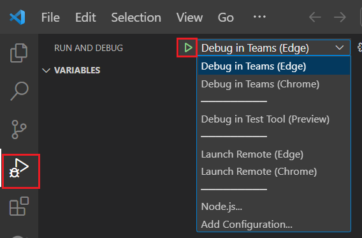The width and height of the screenshot is (362, 238).
Task: Choose Launch Remote (Edge) configuration
Action: [x=274, y=154]
